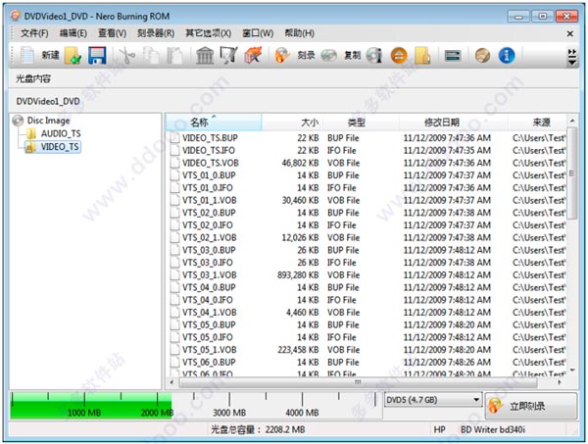
Task: Click the burn flame disc icon
Action: pos(282,56)
